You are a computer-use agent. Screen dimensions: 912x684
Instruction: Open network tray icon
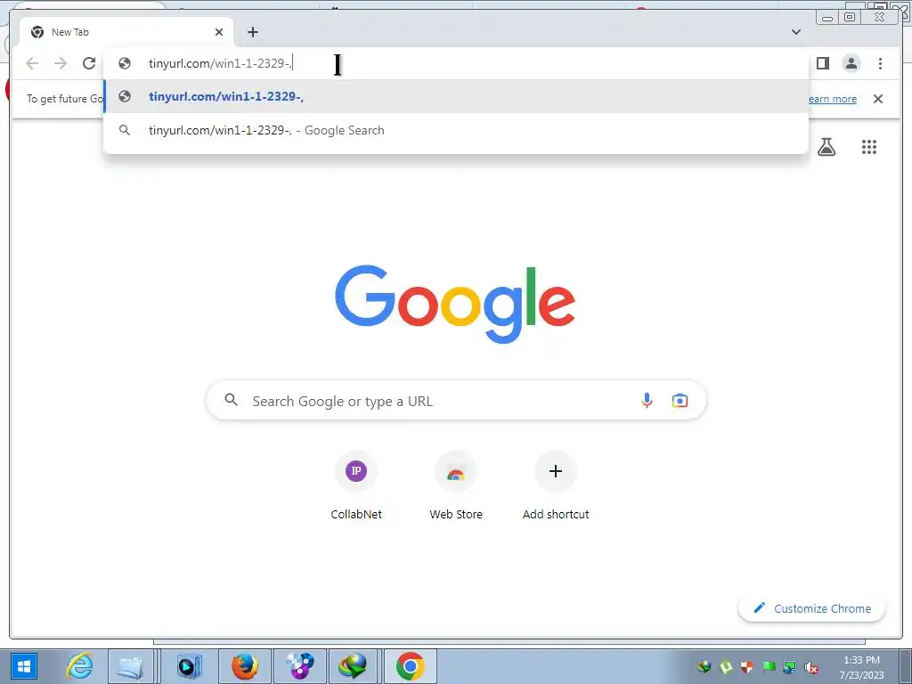(789, 666)
